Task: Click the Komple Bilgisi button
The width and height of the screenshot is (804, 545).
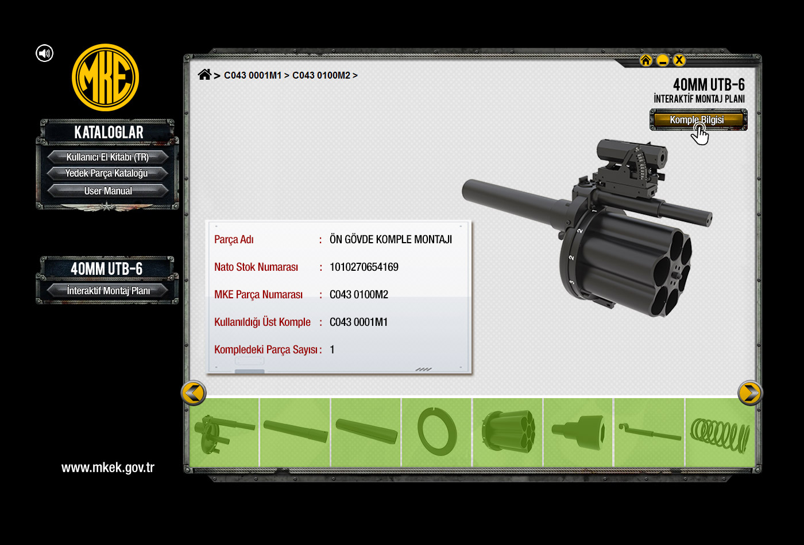Action: pyautogui.click(x=698, y=120)
